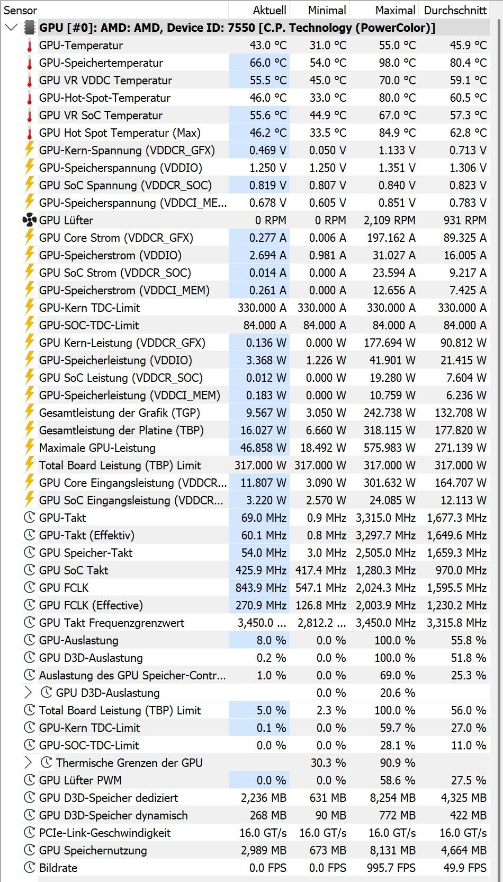
Task: Click the 45.9 °C average GPU temperature value
Action: click(x=468, y=46)
